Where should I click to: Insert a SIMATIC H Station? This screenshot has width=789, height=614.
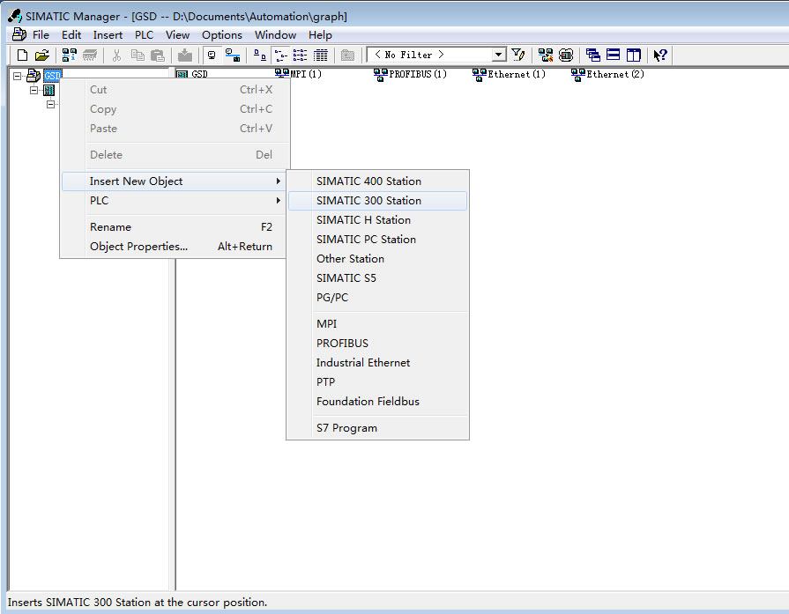coord(377,219)
